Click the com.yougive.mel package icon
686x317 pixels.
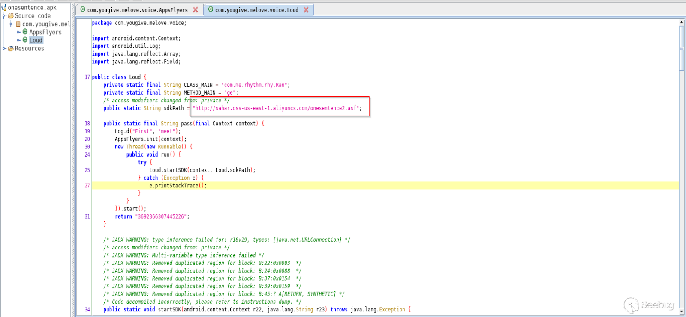[18, 24]
